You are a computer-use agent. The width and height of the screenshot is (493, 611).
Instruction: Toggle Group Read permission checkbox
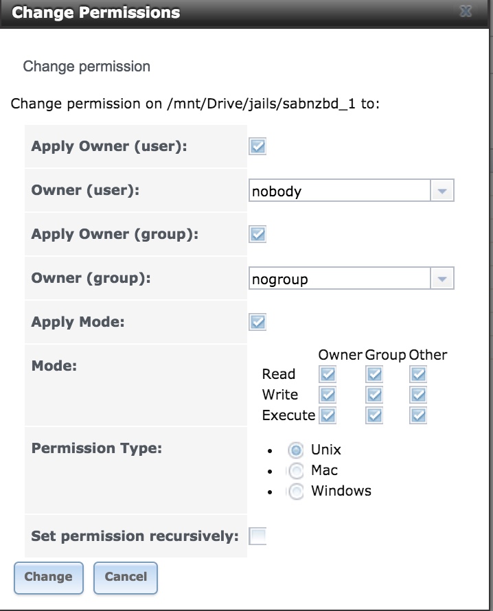(x=374, y=374)
